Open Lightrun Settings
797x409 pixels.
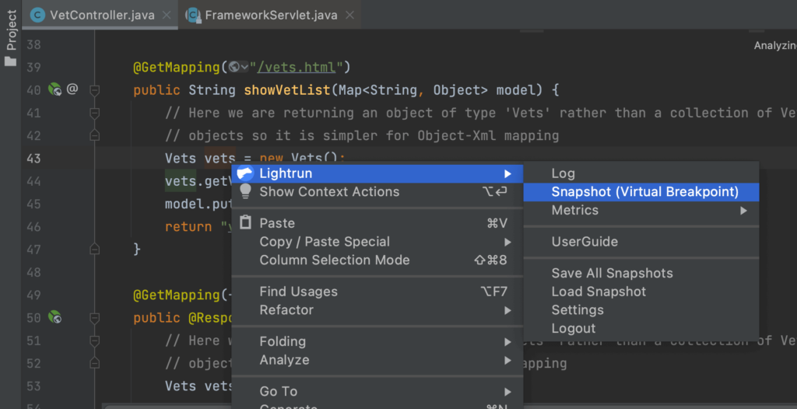click(x=577, y=309)
